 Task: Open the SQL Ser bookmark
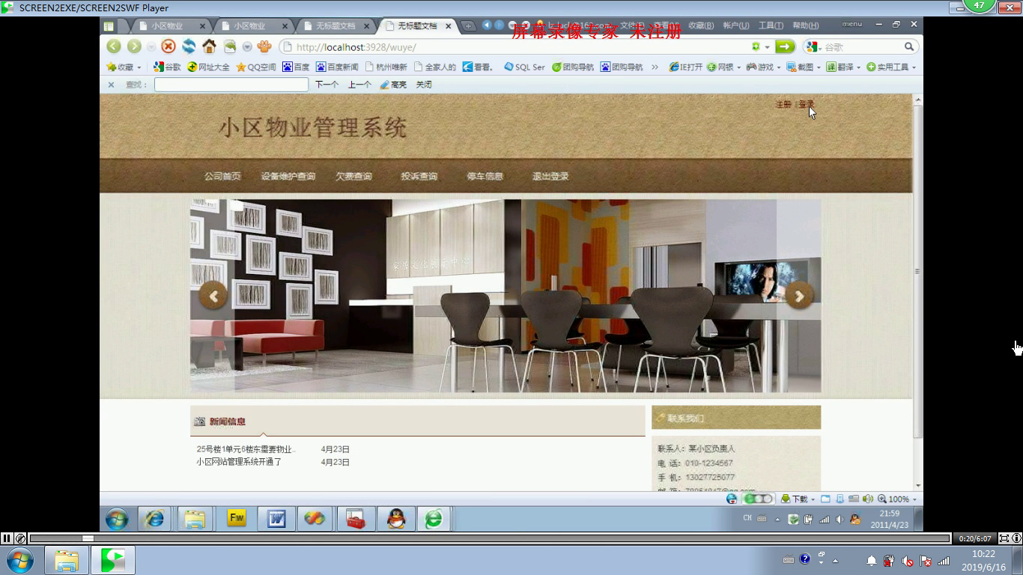[x=524, y=67]
